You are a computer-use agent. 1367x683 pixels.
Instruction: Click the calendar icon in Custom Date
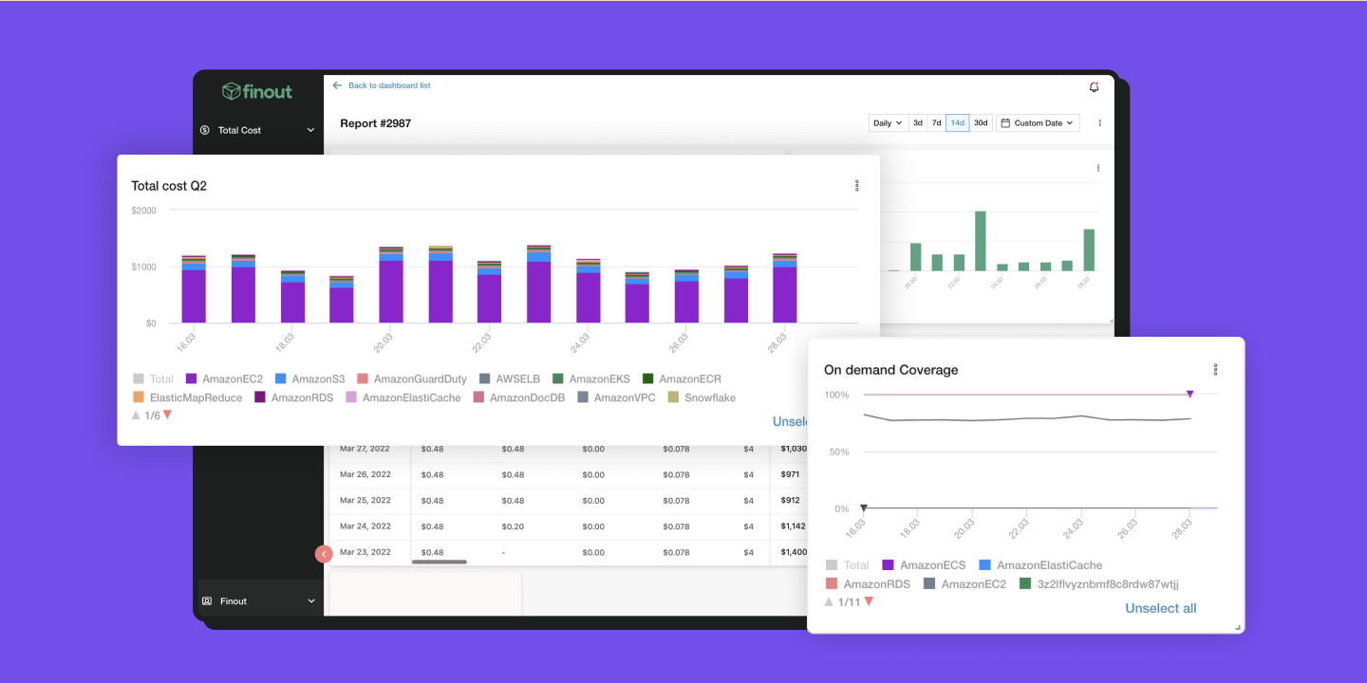1005,123
